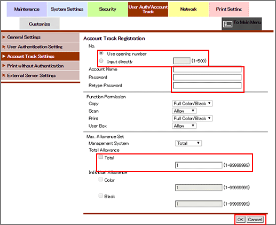276x225 pixels.
Task: Open the Copy permission dropdown
Action: (192, 104)
